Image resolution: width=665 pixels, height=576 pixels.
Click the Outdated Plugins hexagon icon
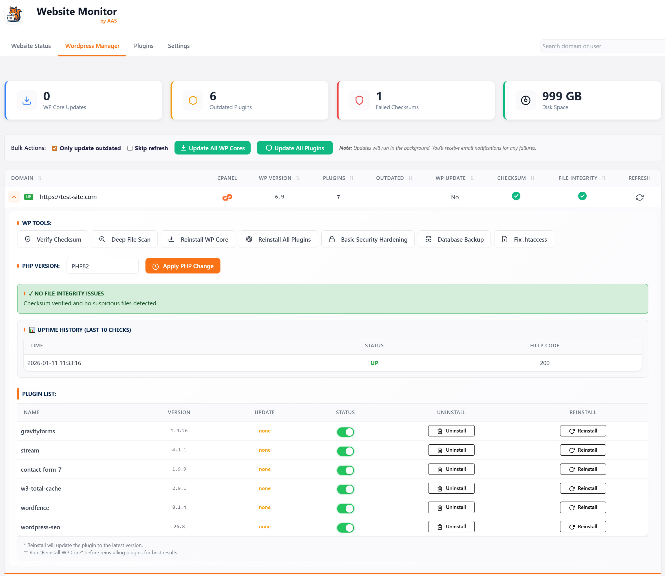click(193, 101)
